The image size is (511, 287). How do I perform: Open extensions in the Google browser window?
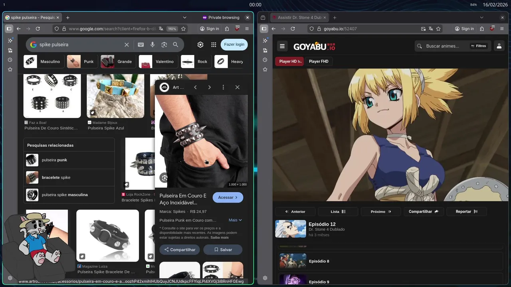pyautogui.click(x=227, y=29)
